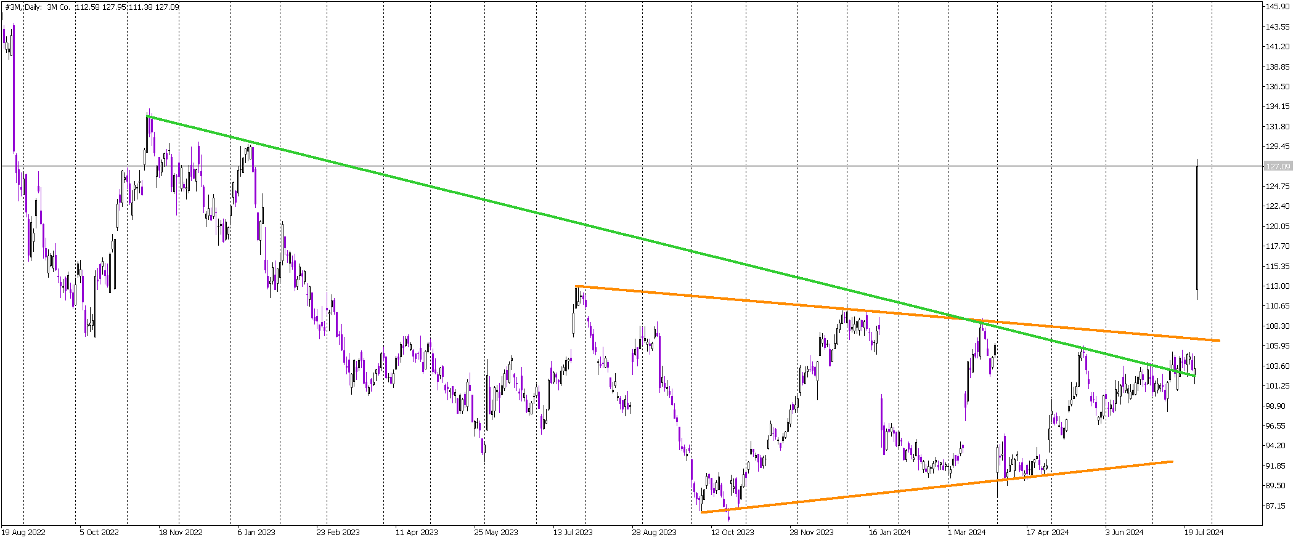This screenshot has height=540, width=1301.
Task: Select the lower orange support trendline
Action: [937, 486]
